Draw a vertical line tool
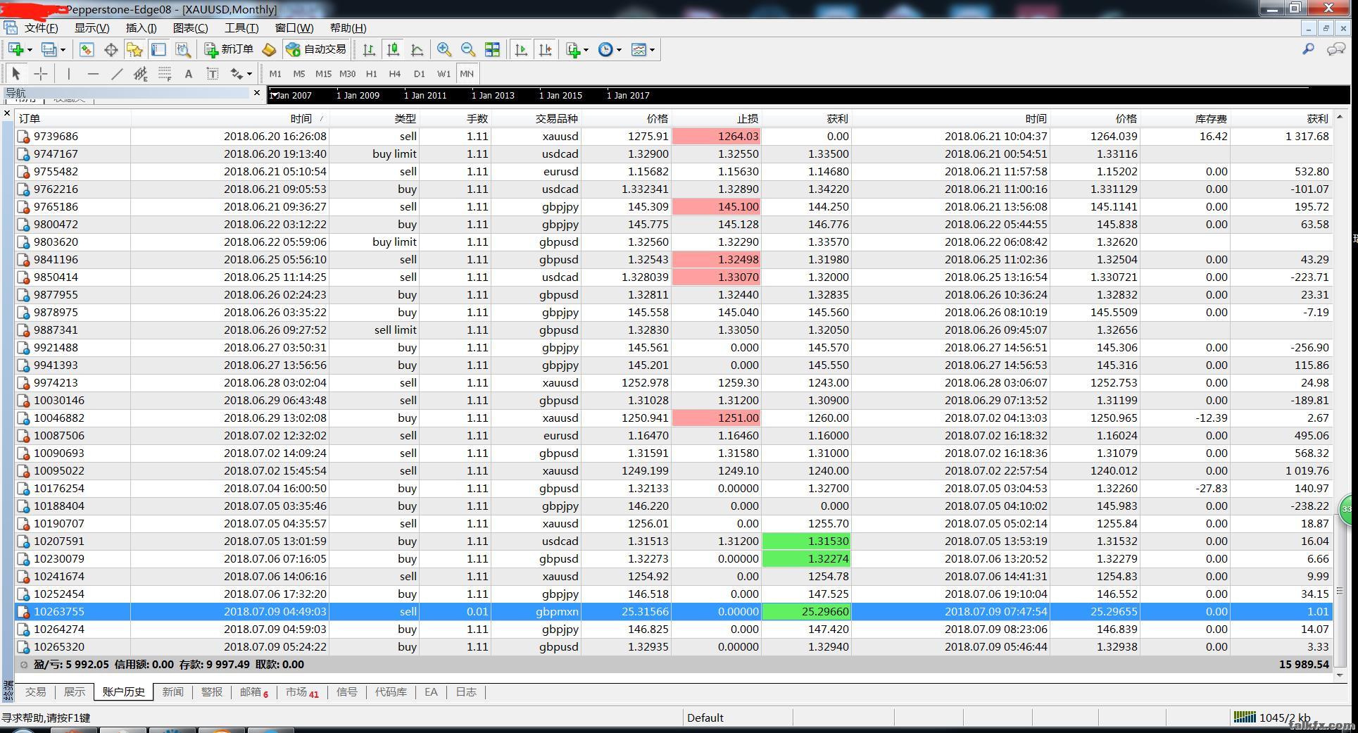The image size is (1358, 733). (x=68, y=73)
